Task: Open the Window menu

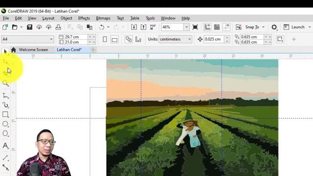Action: point(168,18)
